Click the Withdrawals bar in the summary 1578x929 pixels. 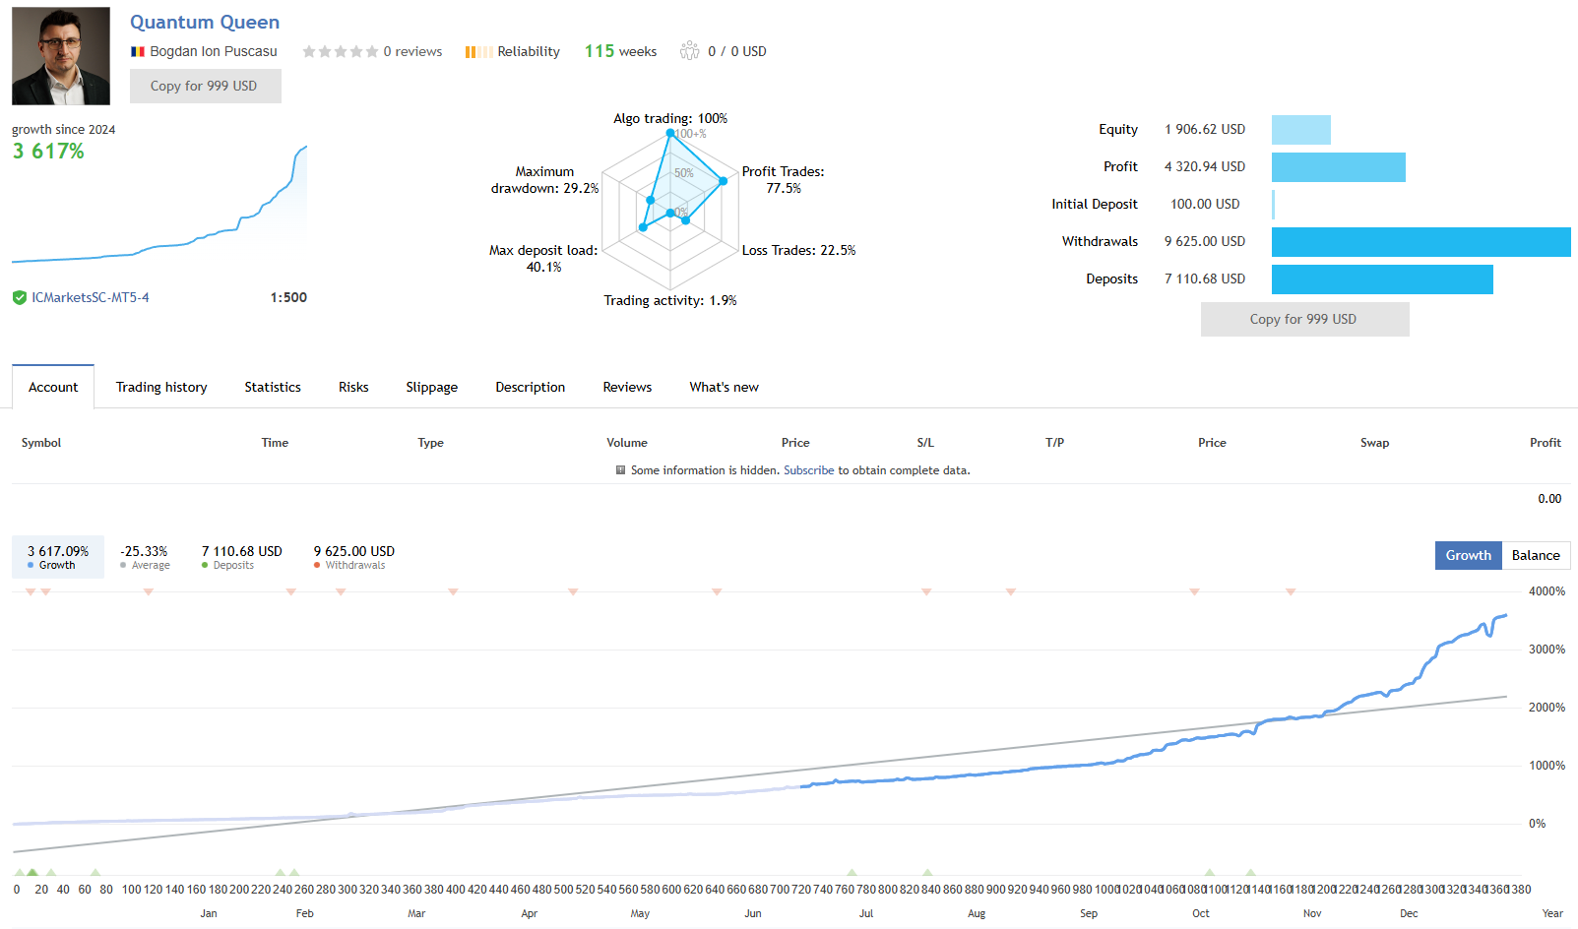(x=1420, y=242)
